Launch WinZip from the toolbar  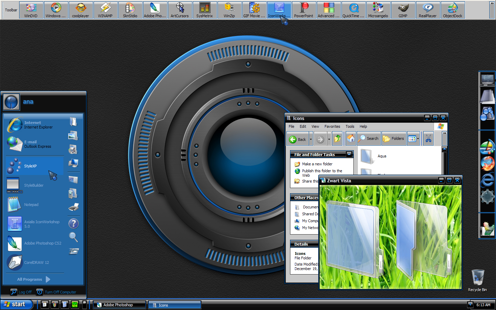point(229,10)
